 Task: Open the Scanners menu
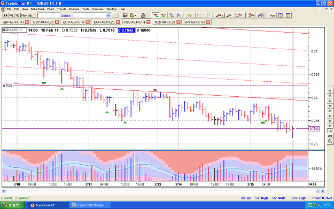[98, 9]
